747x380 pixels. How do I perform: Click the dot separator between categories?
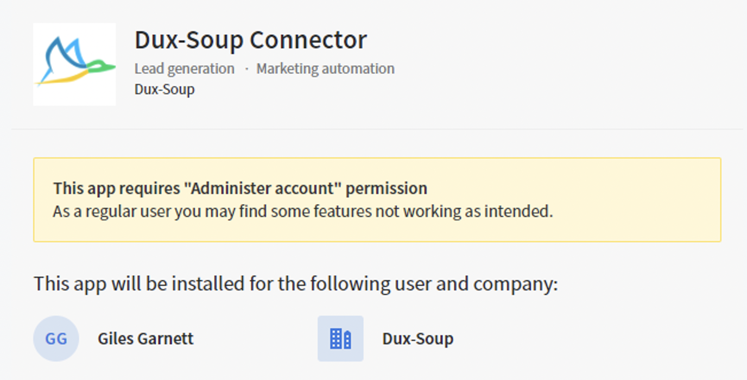point(246,69)
